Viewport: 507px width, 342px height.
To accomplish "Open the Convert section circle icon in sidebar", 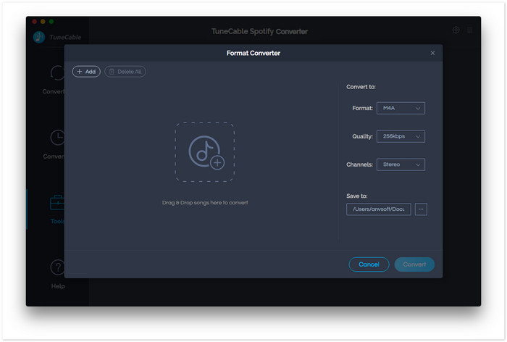I will tap(57, 72).
